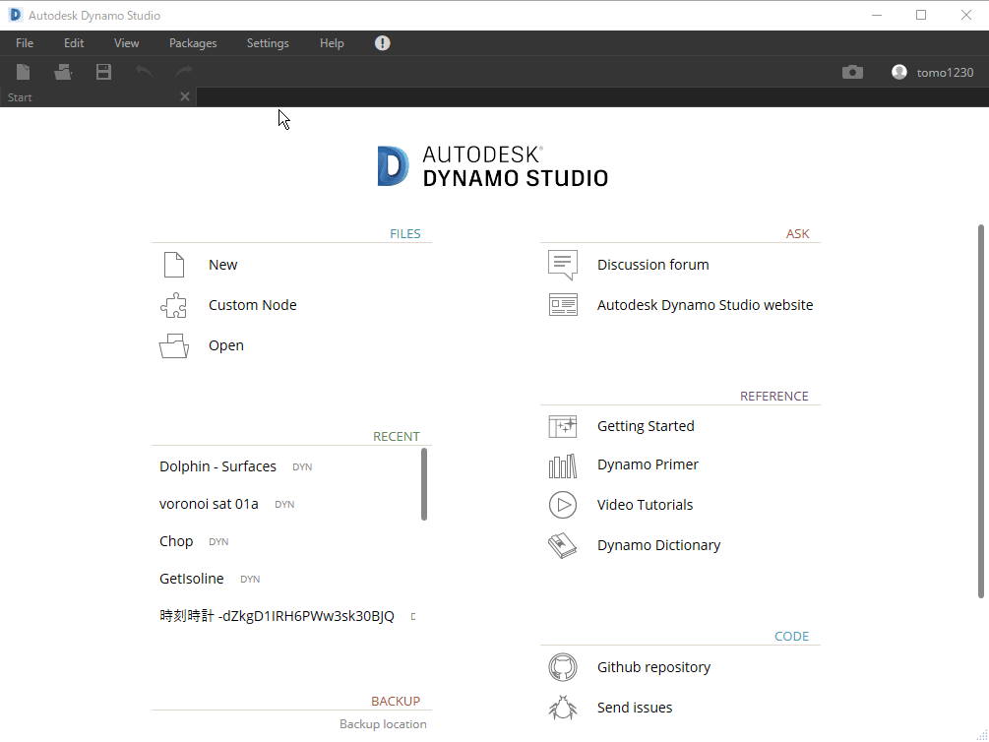Screen dimensions: 989x742
Task: Click the book icon for Dynamo Dictionary
Action: coord(563,546)
